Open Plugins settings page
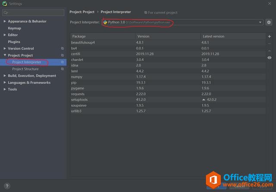This screenshot has height=192, width=276. (14, 42)
